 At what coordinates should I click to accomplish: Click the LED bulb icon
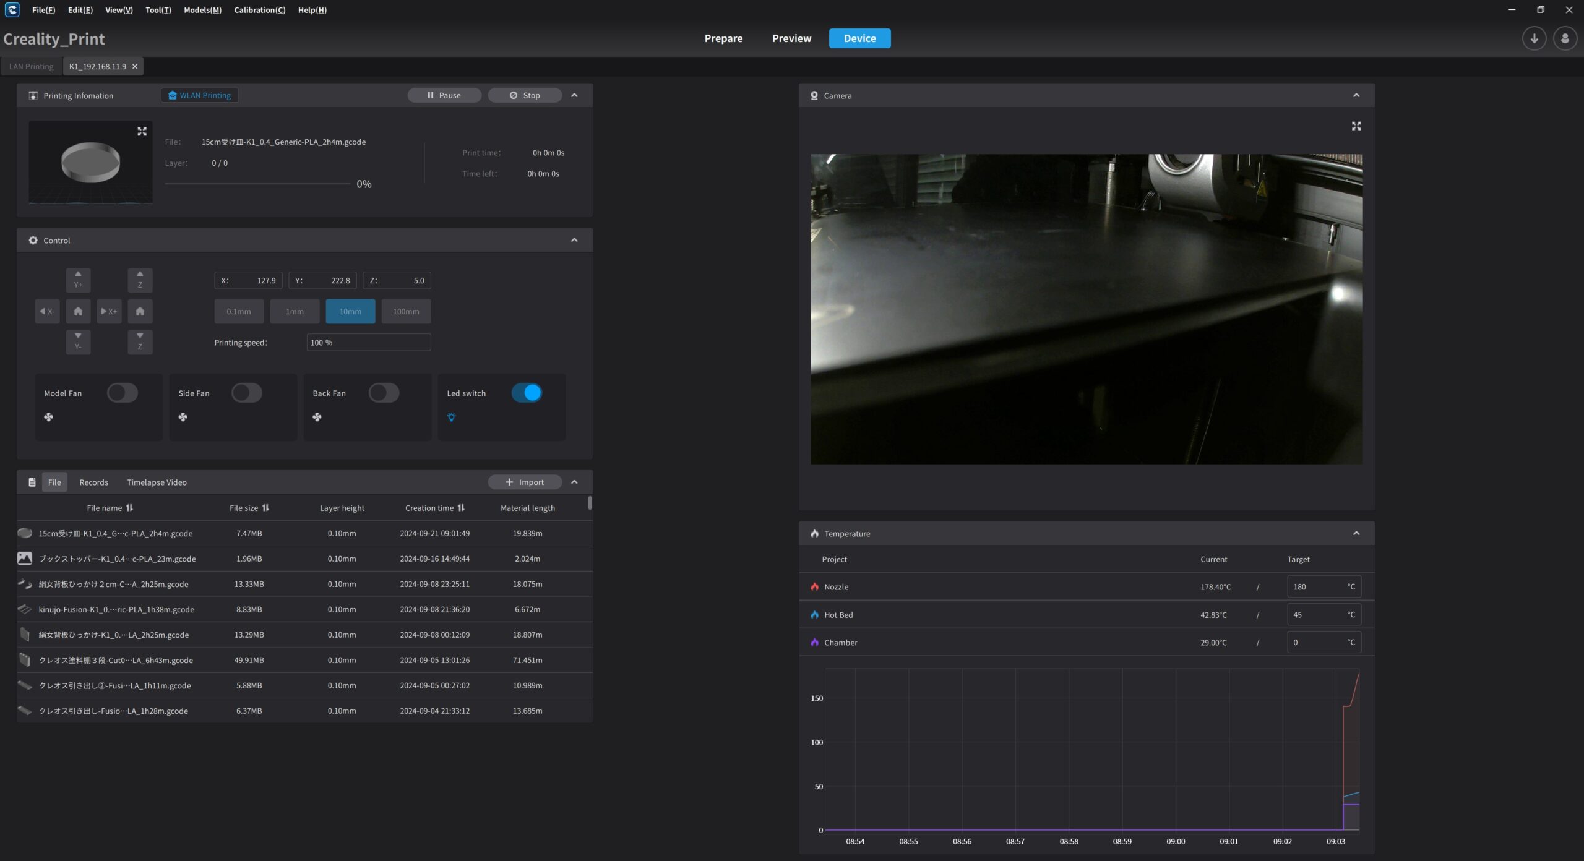pos(451,417)
